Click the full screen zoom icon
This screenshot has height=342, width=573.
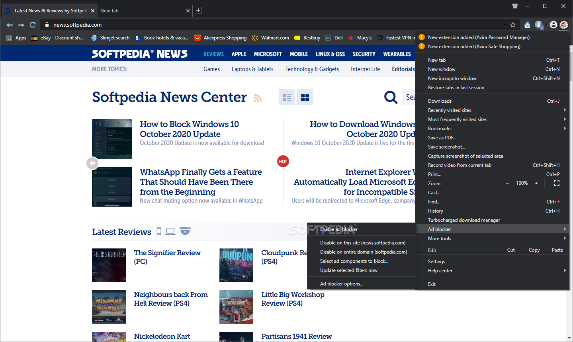click(x=557, y=183)
